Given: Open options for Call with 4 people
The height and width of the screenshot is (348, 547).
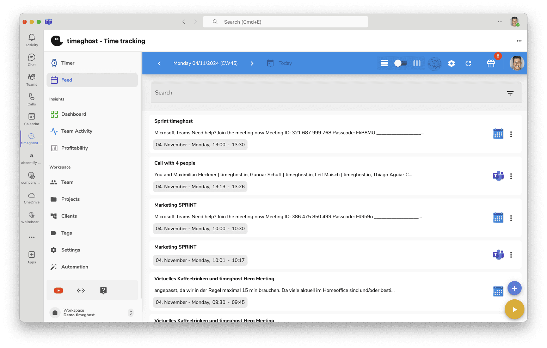Looking at the screenshot, I should pos(511,176).
